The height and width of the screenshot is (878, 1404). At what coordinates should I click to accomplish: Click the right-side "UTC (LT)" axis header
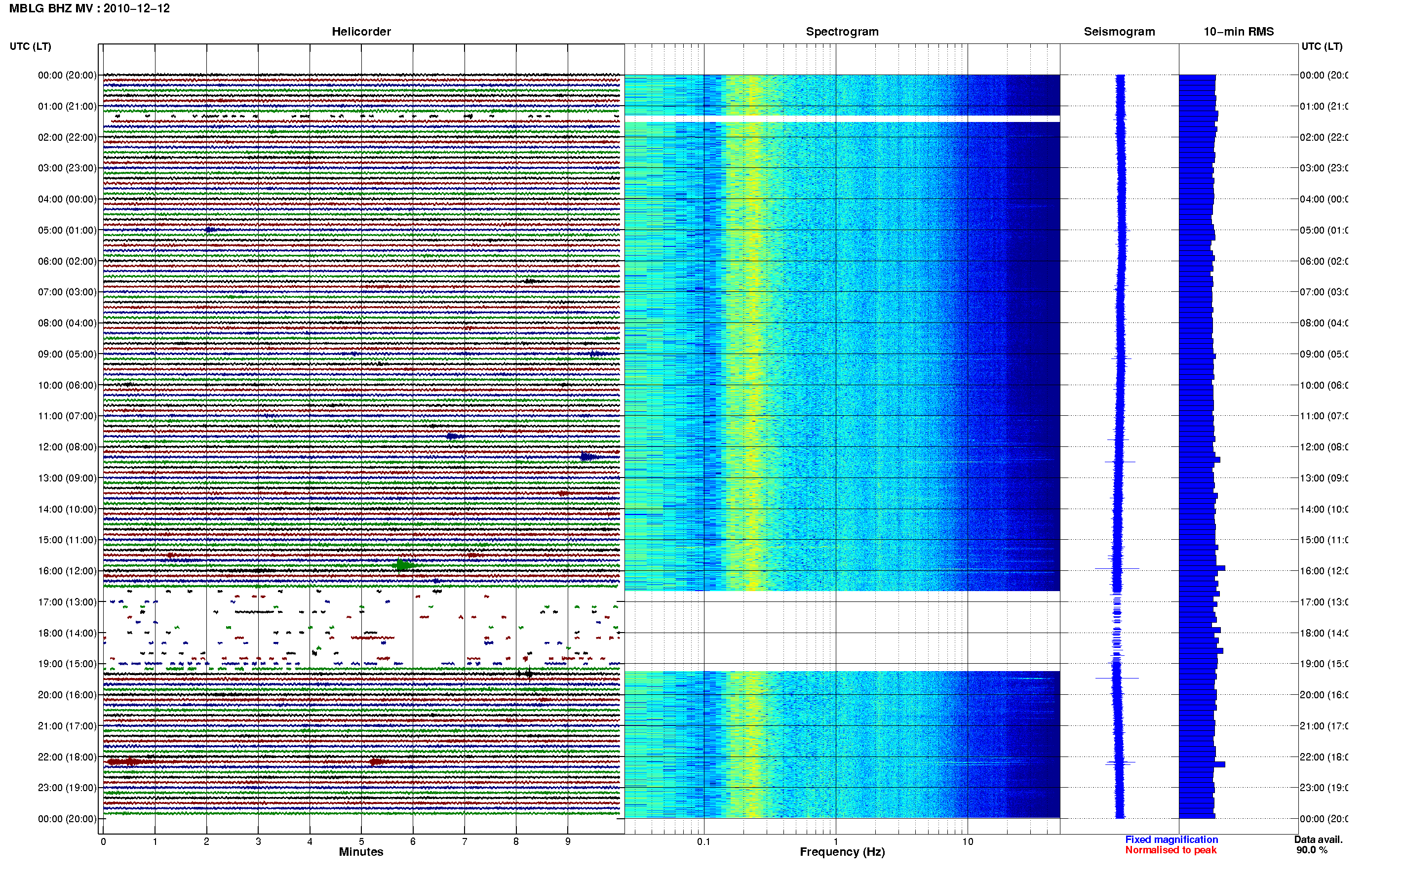1322,46
